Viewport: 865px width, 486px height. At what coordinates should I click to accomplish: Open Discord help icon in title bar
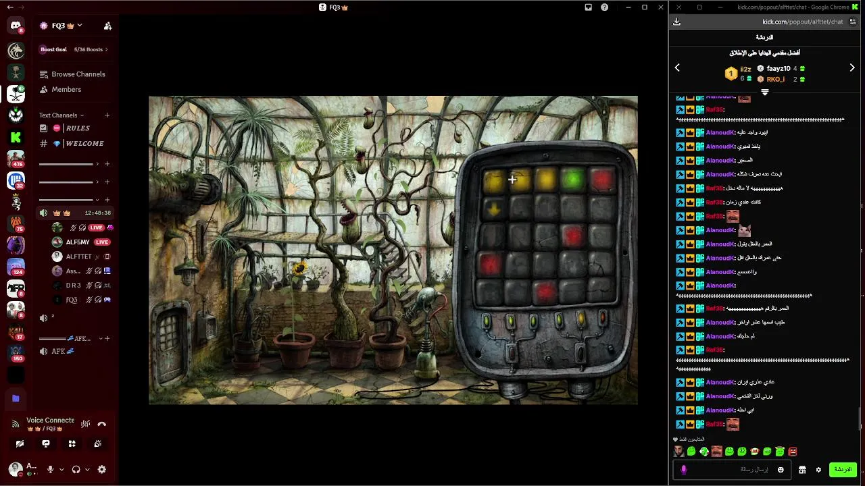pos(604,7)
